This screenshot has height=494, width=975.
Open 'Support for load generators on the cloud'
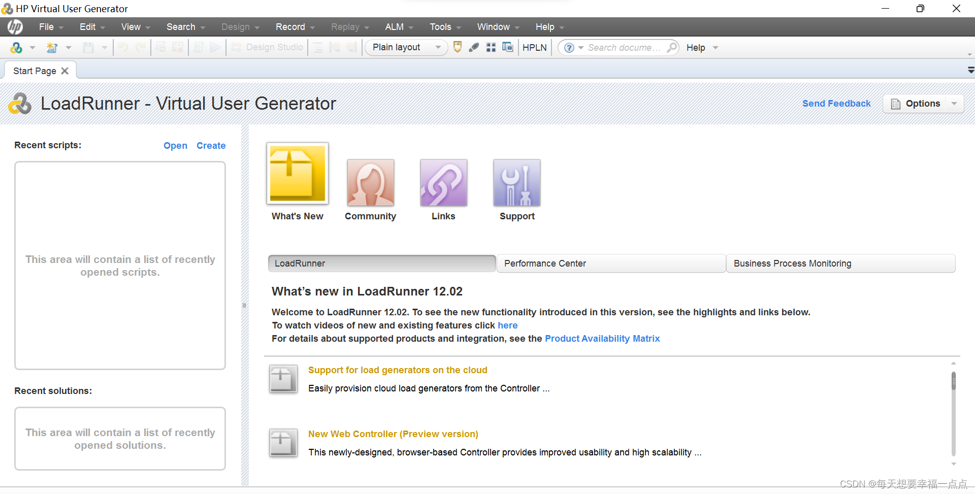coord(398,370)
